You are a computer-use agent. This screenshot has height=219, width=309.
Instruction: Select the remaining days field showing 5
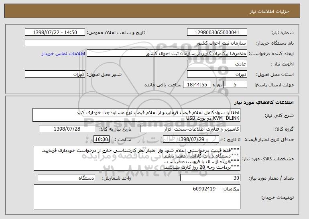pyautogui.click(x=235, y=85)
